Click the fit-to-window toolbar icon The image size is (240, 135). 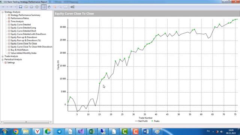(x=66, y=7)
